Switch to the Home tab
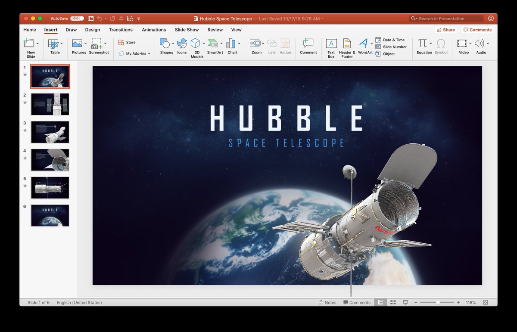 point(30,30)
